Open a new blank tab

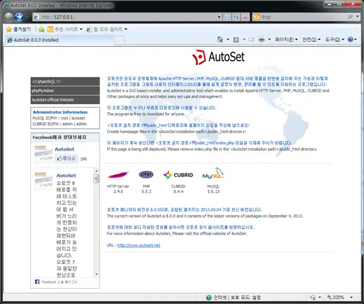click(119, 40)
